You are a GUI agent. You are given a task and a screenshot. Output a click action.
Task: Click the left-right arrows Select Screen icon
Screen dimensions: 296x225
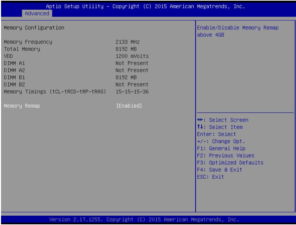click(x=200, y=120)
